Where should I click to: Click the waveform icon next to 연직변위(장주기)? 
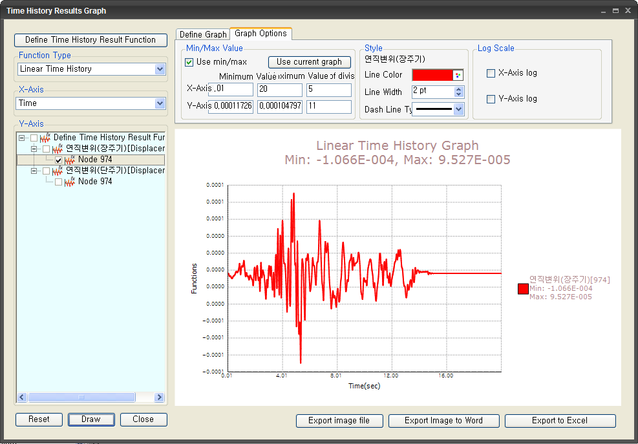pyautogui.click(x=57, y=148)
